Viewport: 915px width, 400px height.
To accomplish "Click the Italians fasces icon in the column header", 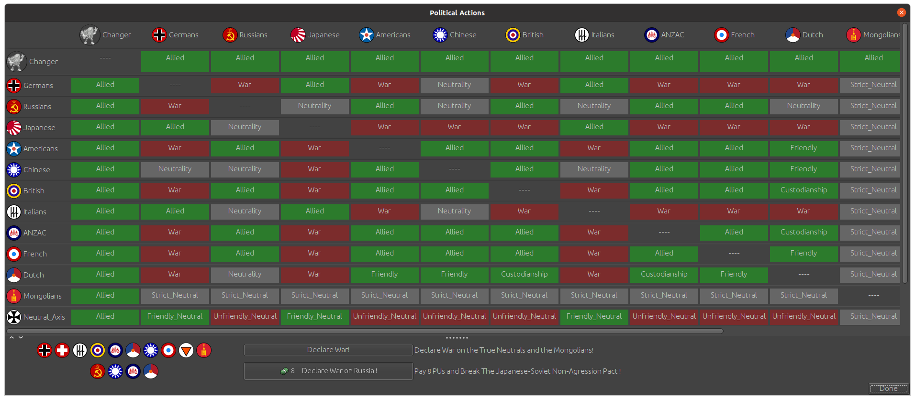I will pyautogui.click(x=582, y=35).
